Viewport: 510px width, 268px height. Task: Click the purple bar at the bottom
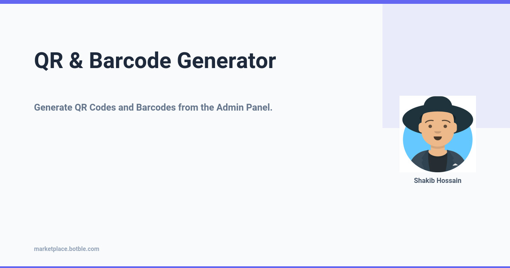(x=255, y=267)
